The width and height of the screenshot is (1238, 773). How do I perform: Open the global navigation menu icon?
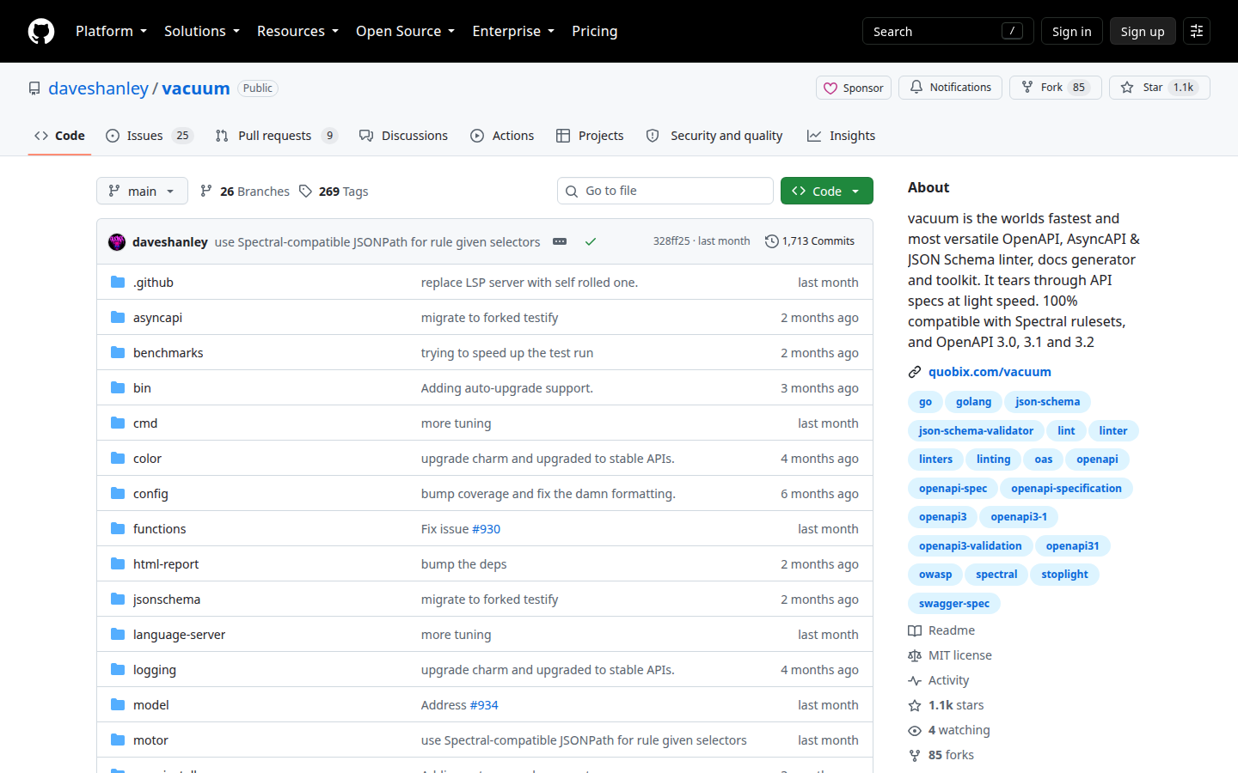[1197, 31]
